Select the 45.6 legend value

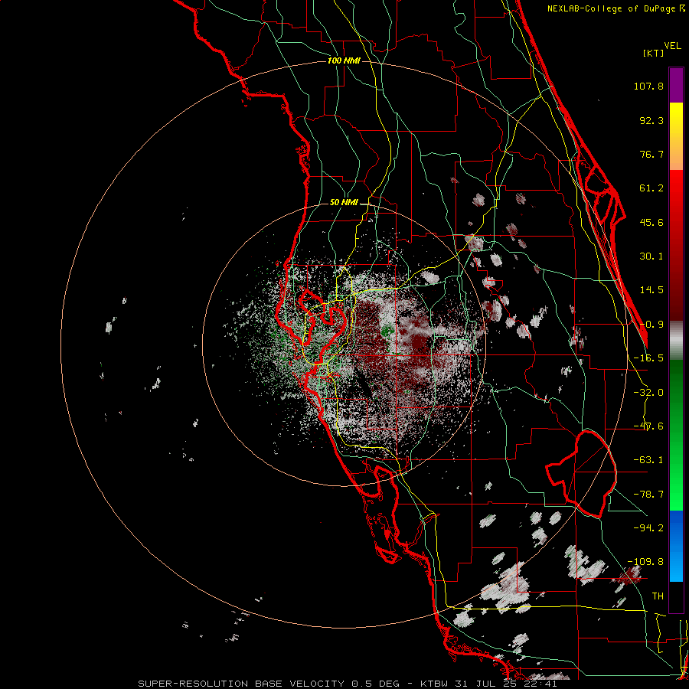651,222
